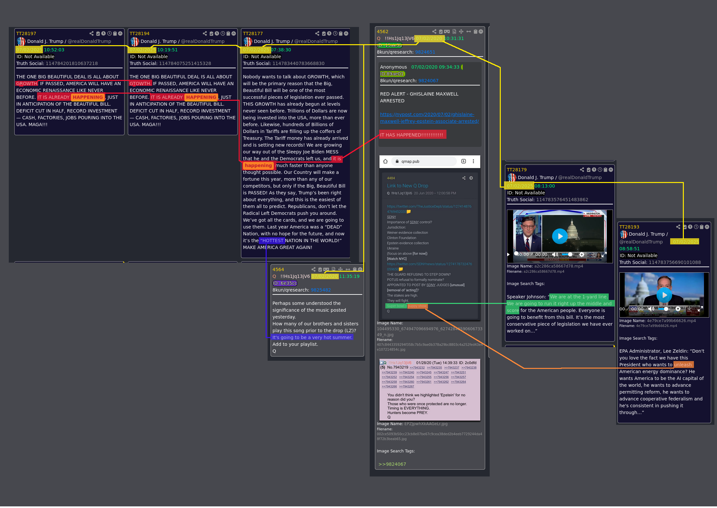Open settings gear on the Speaker Johnson video
This screenshot has height=508, width=717.
[x=582, y=254]
